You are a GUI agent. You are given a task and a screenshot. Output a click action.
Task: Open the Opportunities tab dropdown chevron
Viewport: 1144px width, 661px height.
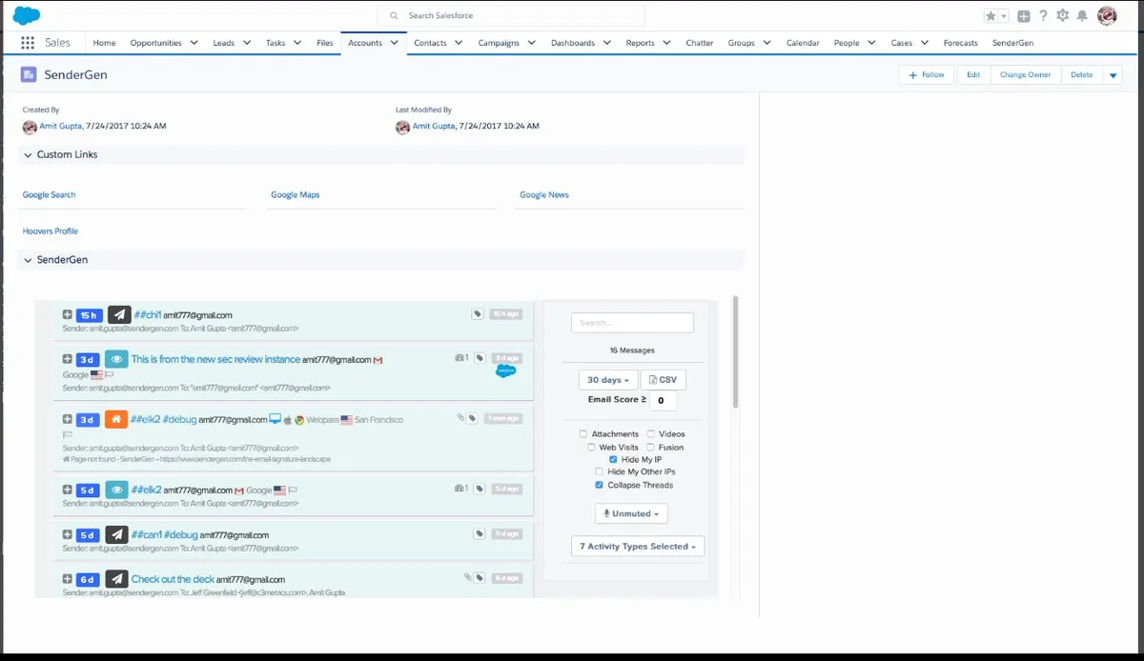tap(194, 43)
